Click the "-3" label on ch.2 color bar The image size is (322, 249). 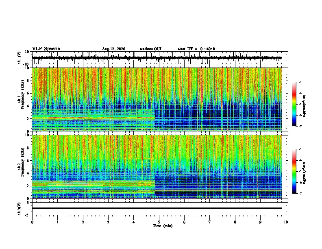(x=300, y=149)
